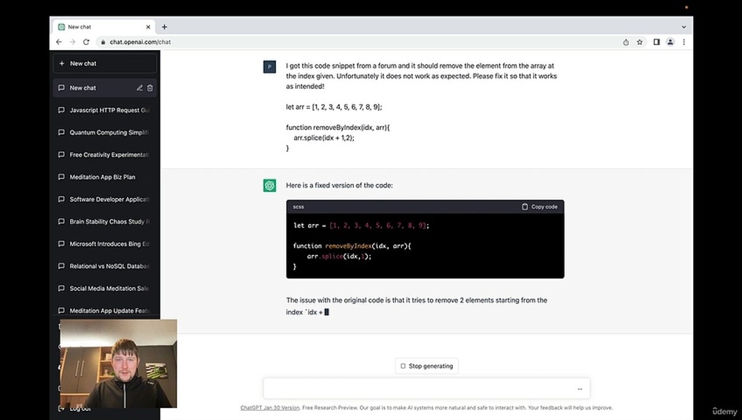Click the address bar URL field
742x420 pixels.
(x=357, y=42)
